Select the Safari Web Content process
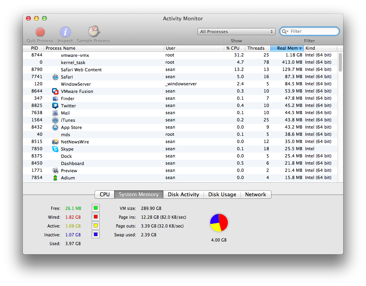This screenshot has width=366, height=286. 180,70
